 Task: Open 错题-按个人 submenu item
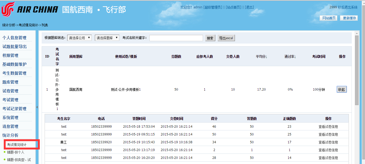coord(16,152)
